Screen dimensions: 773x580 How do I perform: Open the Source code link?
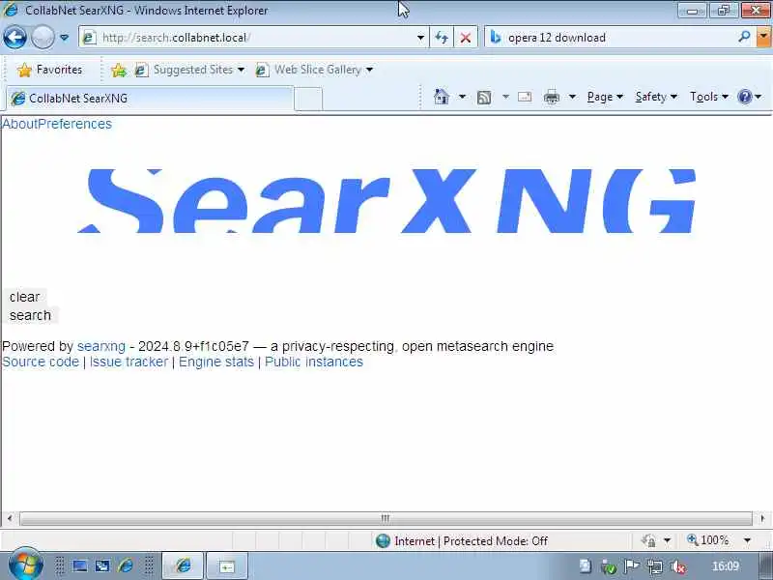point(41,362)
